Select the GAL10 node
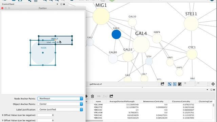Image resolution: width=217 pixels, height=122 pixels. click(x=132, y=22)
